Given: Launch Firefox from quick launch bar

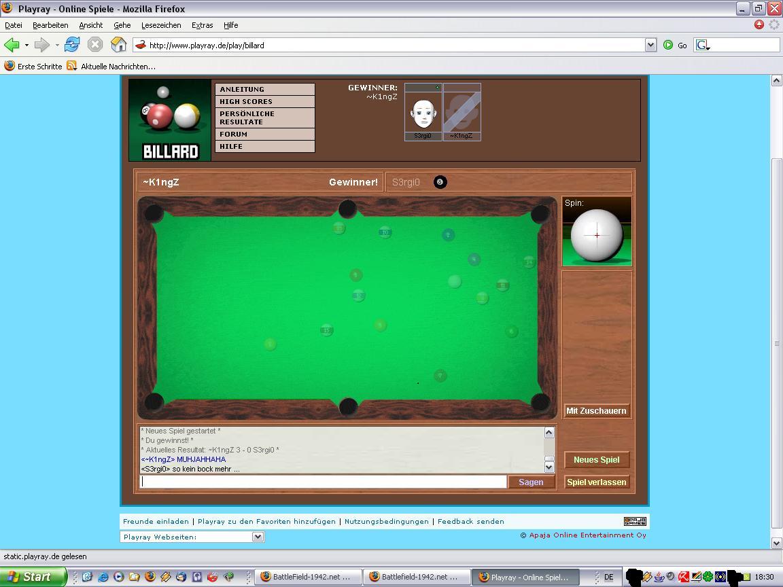Looking at the screenshot, I should 150,577.
